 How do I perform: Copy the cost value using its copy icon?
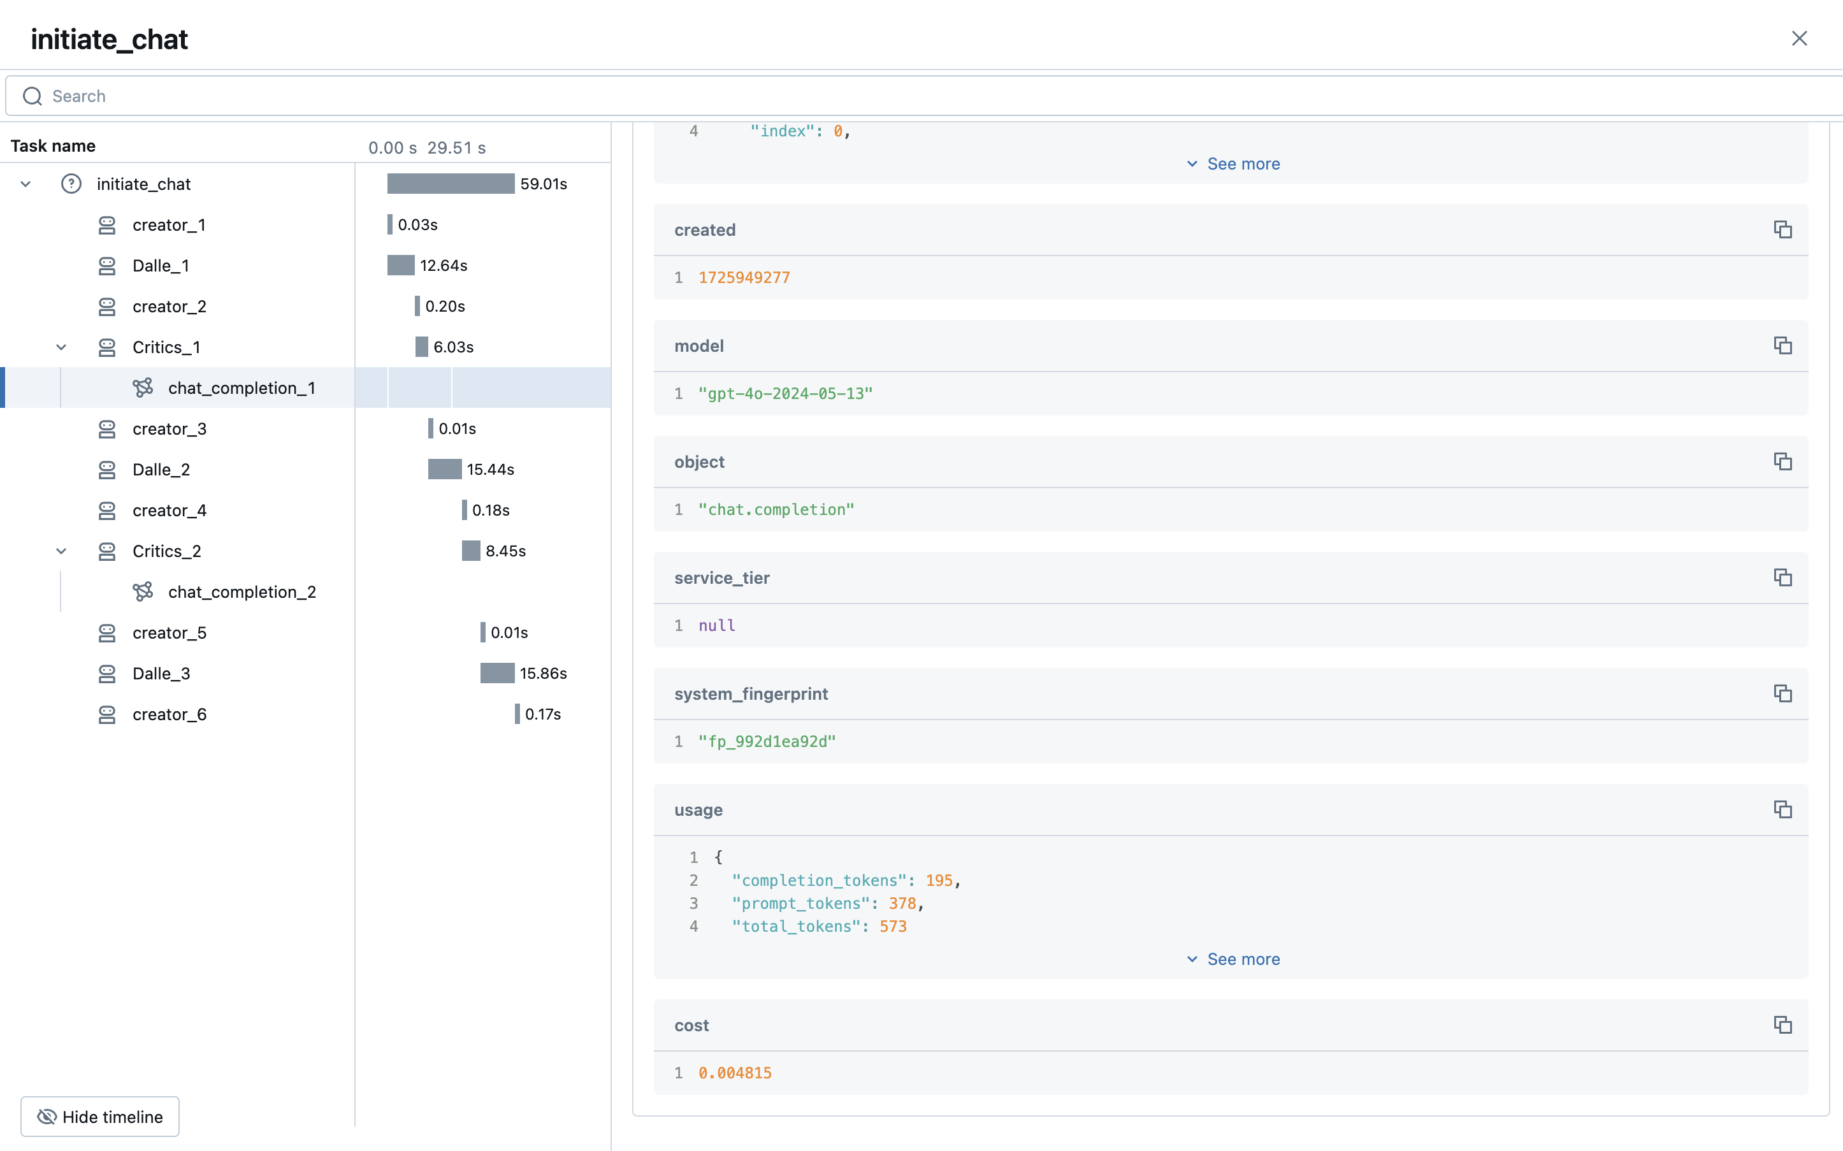point(1783,1025)
